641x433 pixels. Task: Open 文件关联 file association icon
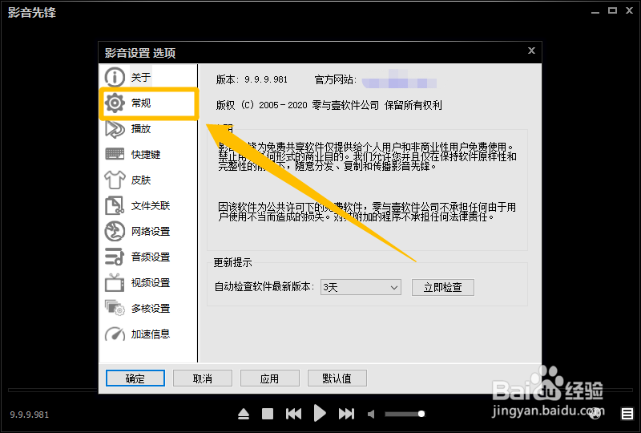pos(115,205)
